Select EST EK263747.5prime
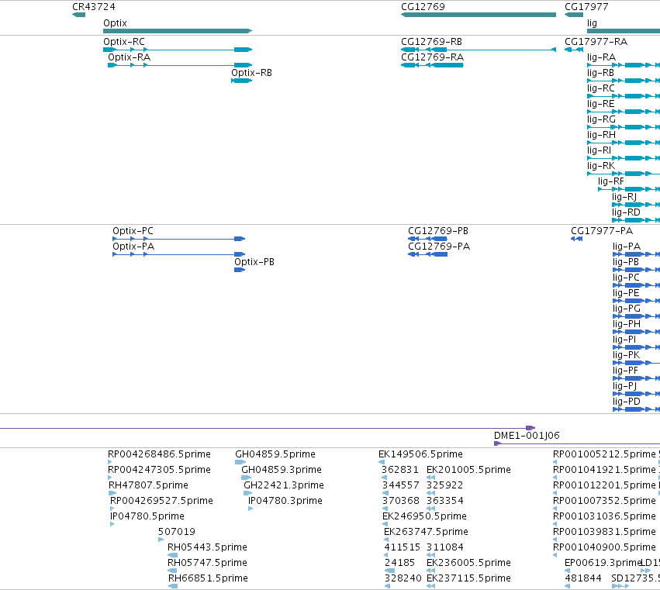The image size is (660, 590). (x=386, y=540)
